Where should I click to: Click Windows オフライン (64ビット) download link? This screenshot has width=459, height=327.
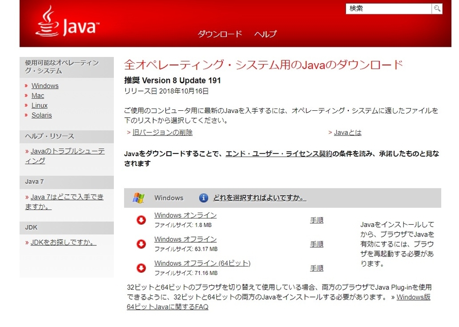point(202,263)
